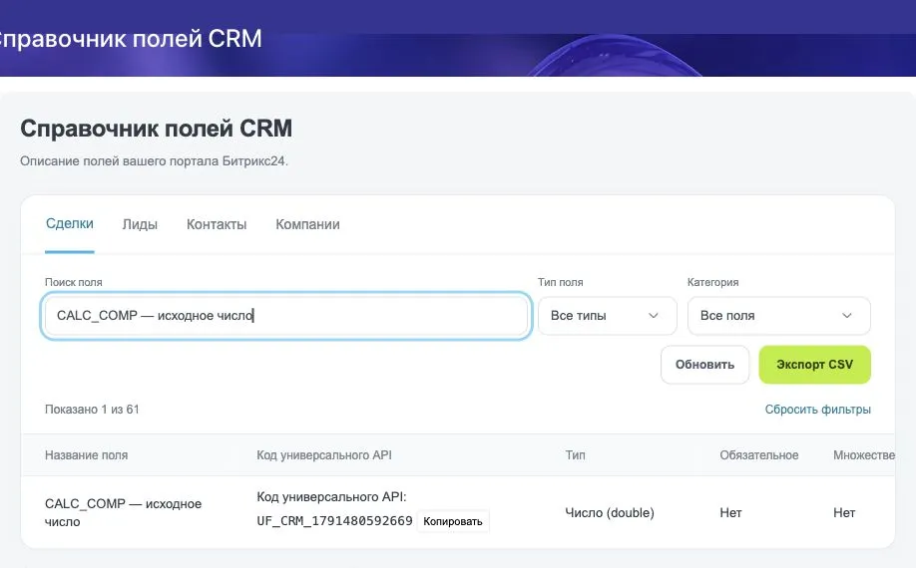This screenshot has height=568, width=916.
Task: Open the Компании tab
Action: [307, 224]
